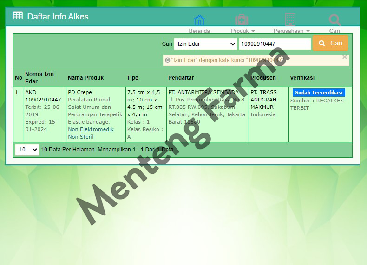This screenshot has height=265, width=367.
Task: Click the Sudah Terverifikasi badge
Action: click(x=319, y=93)
